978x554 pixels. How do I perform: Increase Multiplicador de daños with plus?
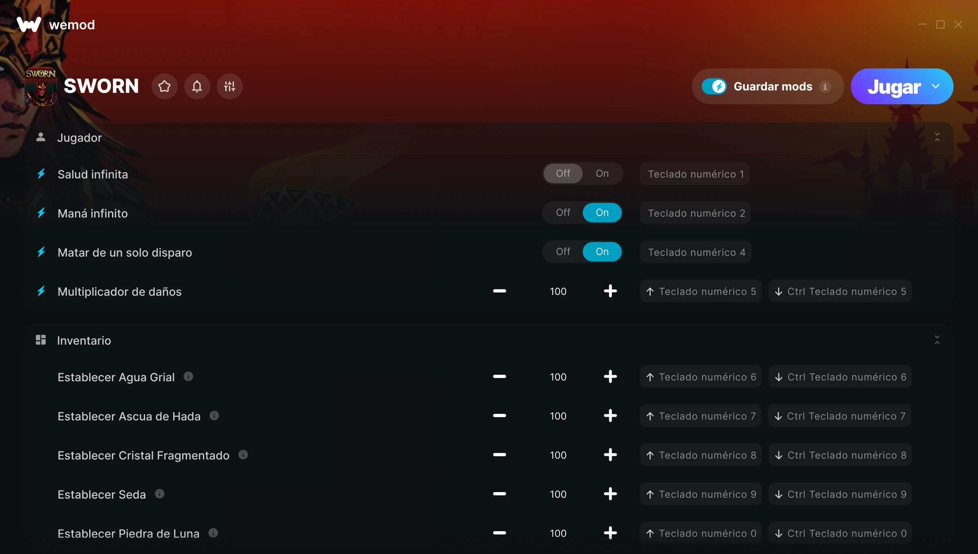610,291
